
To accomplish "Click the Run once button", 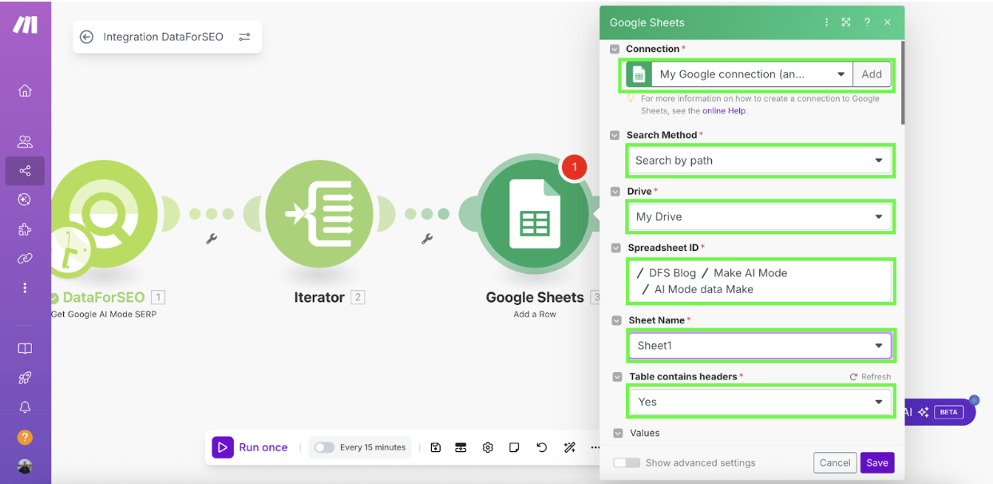I will coord(251,447).
